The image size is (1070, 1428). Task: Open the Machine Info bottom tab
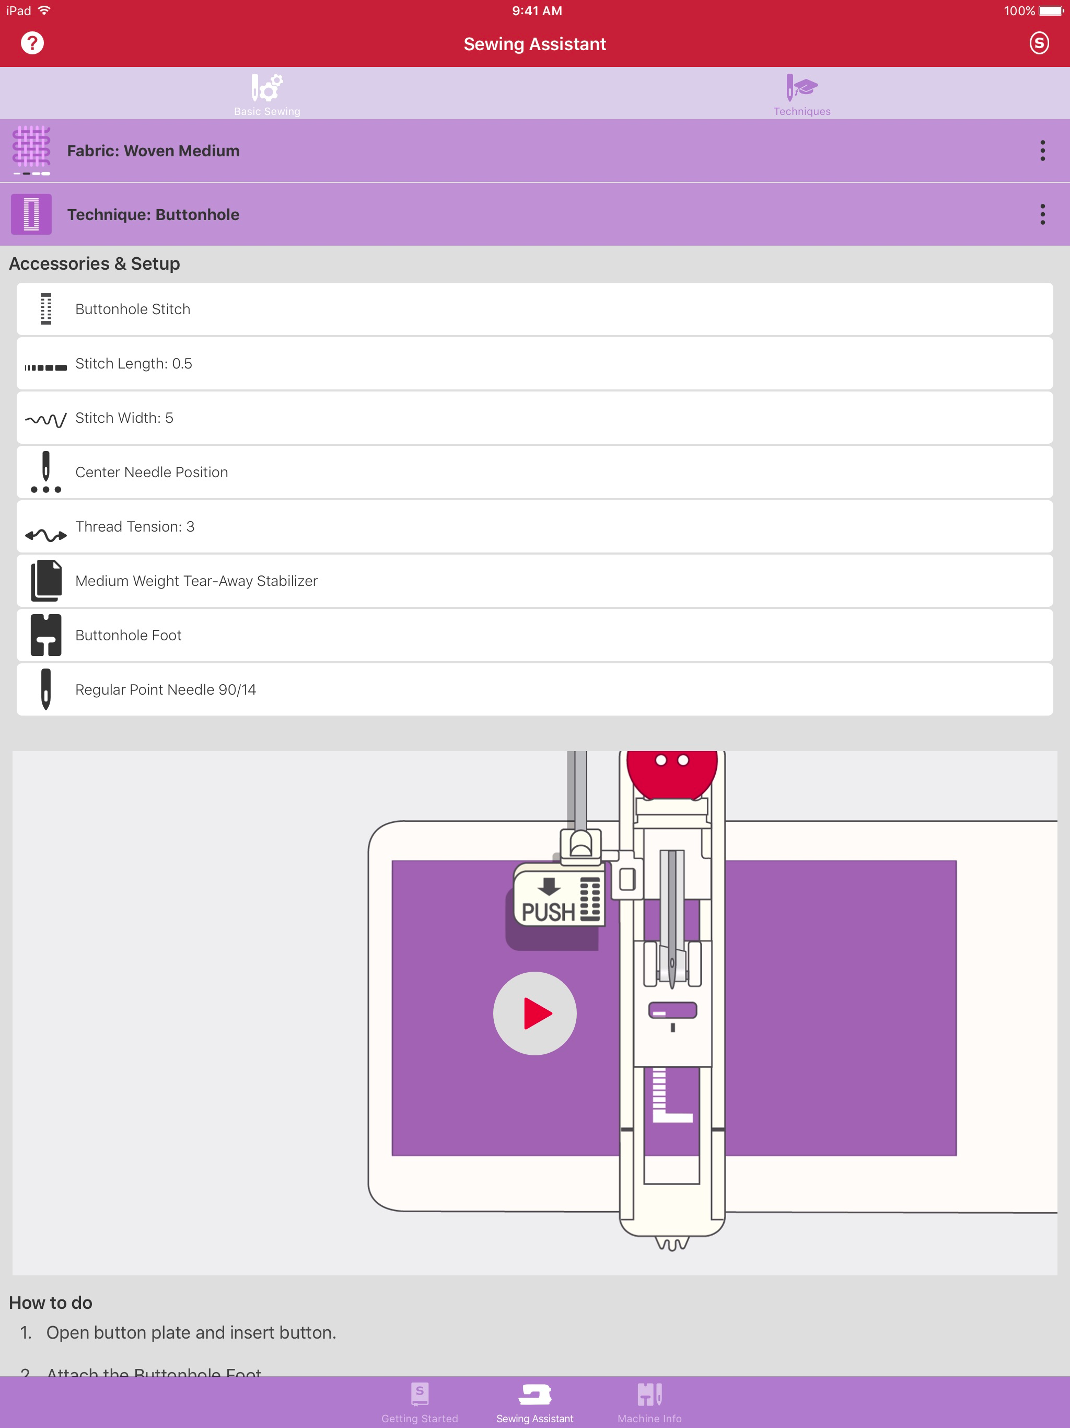coord(649,1402)
